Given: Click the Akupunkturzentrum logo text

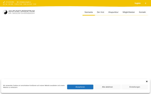Looking at the screenshot, I should click(x=21, y=12).
